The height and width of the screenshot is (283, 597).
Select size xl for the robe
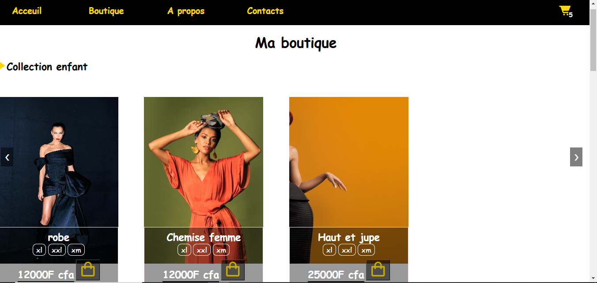[x=39, y=250]
